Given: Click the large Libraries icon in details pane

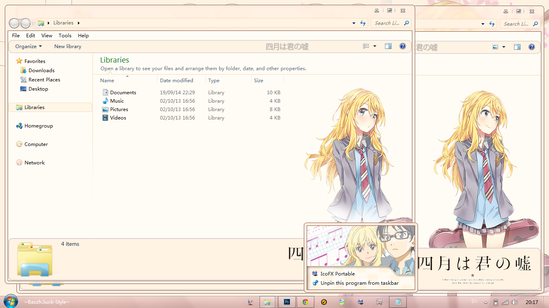Looking at the screenshot, I should click(x=35, y=260).
